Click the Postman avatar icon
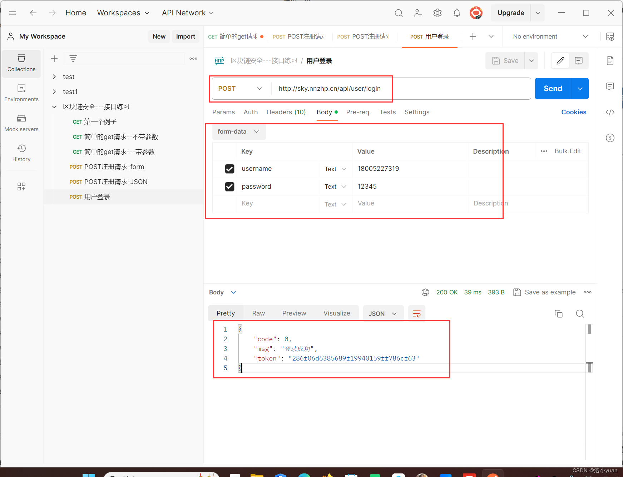Image resolution: width=623 pixels, height=477 pixels. click(x=476, y=13)
